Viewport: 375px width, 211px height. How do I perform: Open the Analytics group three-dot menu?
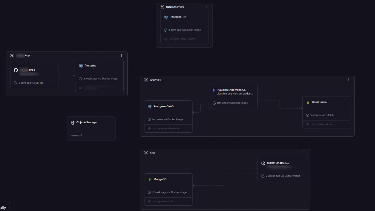point(349,80)
